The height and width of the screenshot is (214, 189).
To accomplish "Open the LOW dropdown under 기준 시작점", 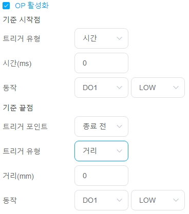I will [158, 88].
